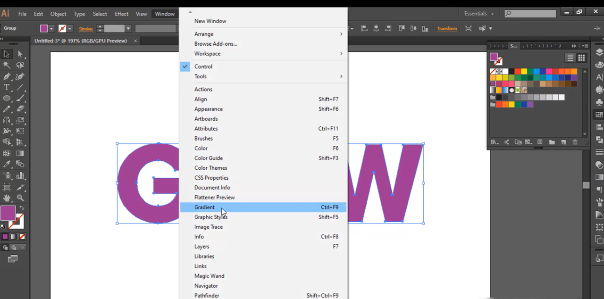Open Essentials workspace switcher
The height and width of the screenshot is (299, 604).
point(479,14)
